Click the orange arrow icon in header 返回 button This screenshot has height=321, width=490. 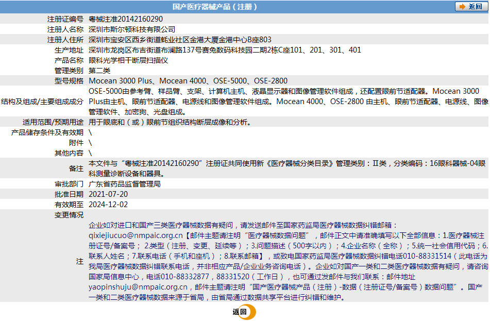click(x=462, y=7)
